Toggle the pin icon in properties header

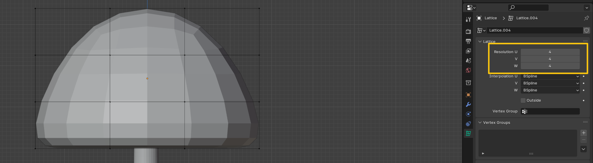pos(586,18)
